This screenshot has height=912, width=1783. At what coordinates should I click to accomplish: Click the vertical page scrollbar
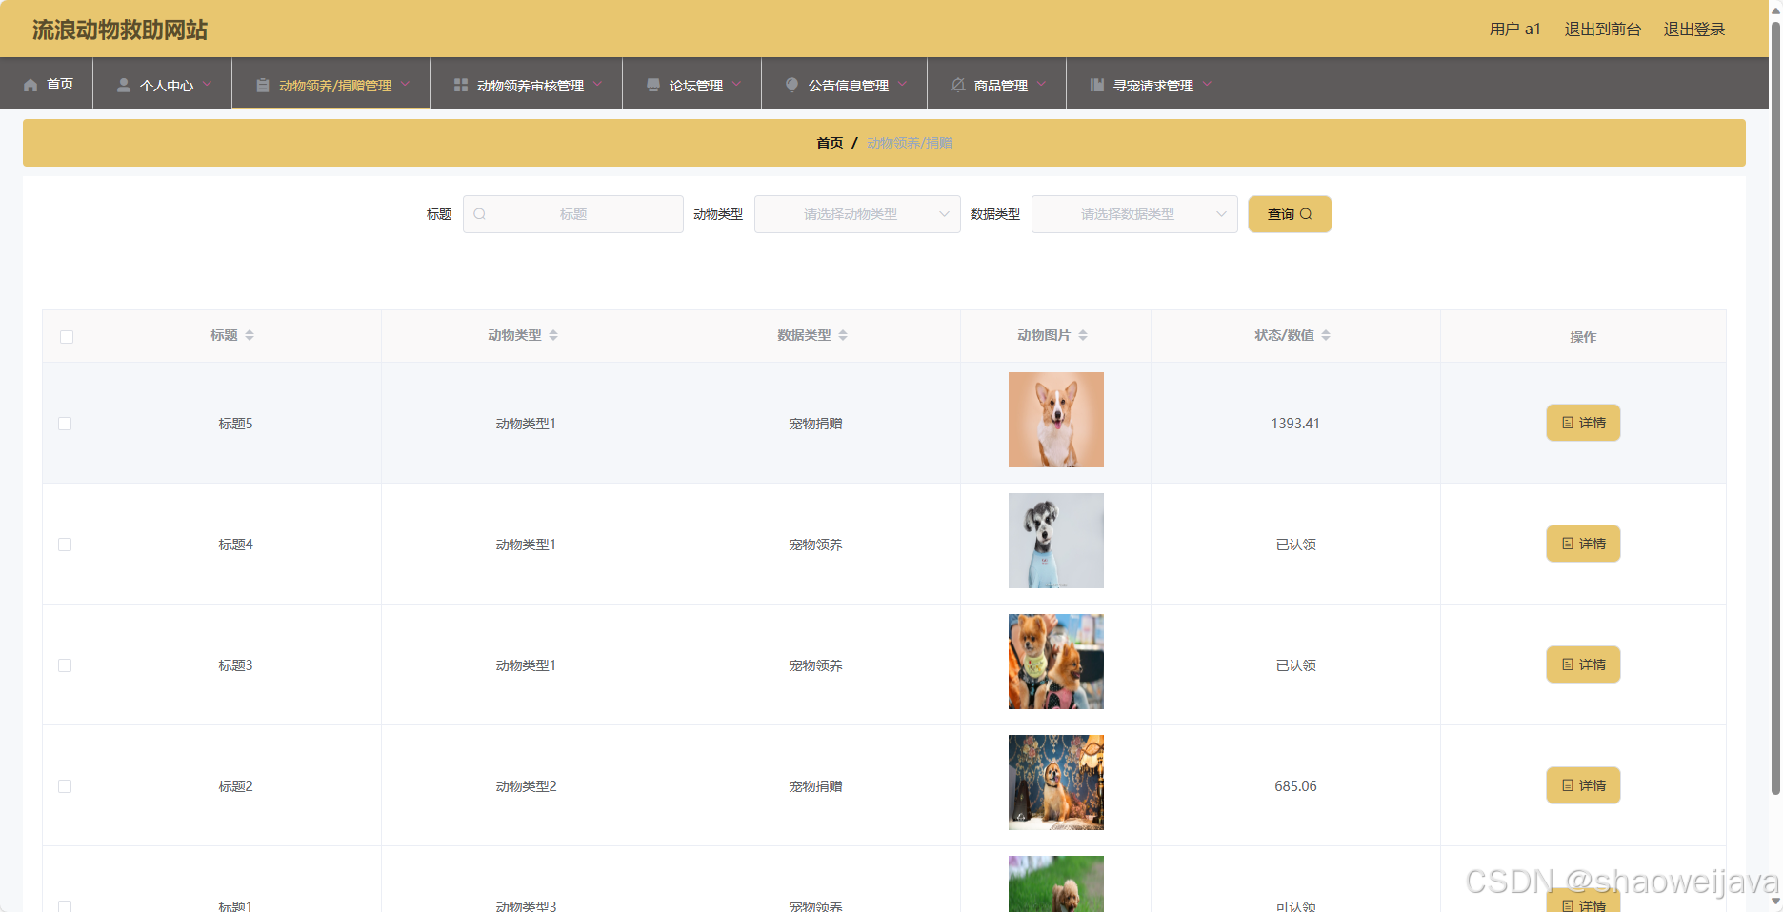(1775, 409)
